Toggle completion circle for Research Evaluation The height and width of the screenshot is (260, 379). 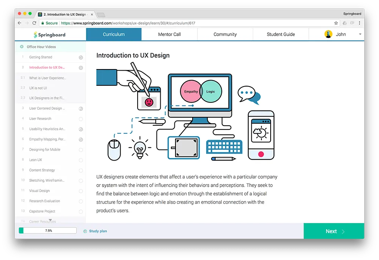point(81,202)
